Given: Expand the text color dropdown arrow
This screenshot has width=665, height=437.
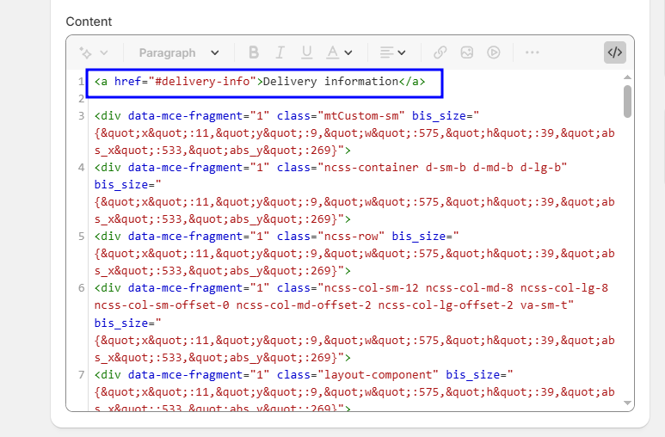Looking at the screenshot, I should (x=348, y=52).
